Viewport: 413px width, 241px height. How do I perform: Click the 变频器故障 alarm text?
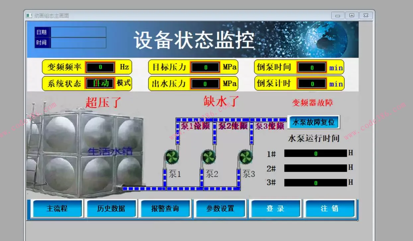[x=312, y=103]
